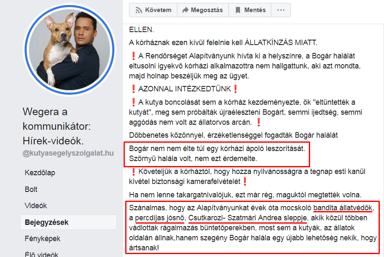This screenshot has height=257, width=384.
Task: Click the underlined text 'percdíjas jósnő'
Action: pyautogui.click(x=160, y=218)
